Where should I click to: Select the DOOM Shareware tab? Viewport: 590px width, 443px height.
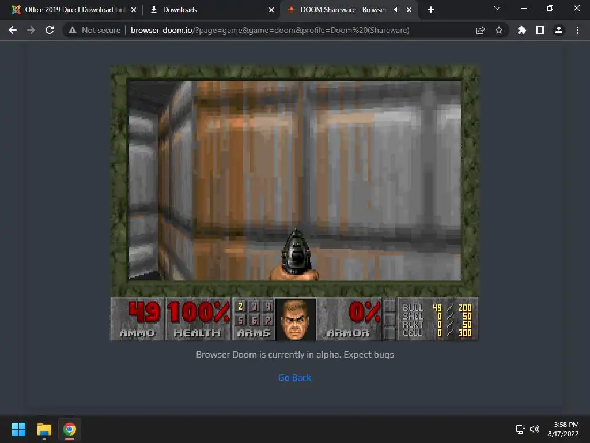[x=342, y=10]
